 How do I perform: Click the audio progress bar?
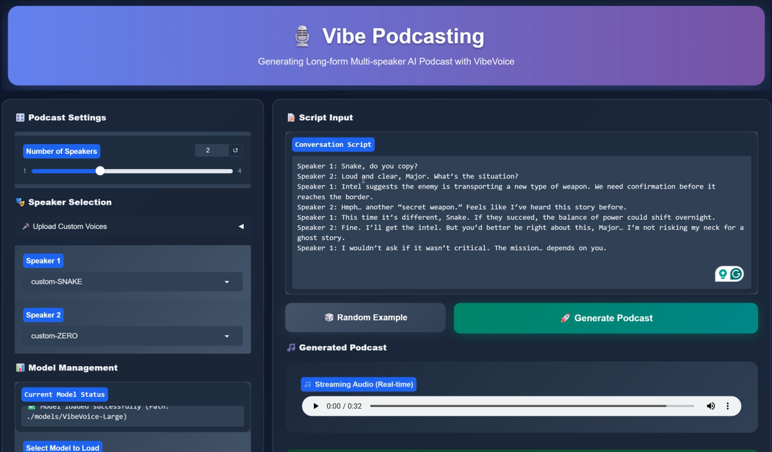pos(531,406)
